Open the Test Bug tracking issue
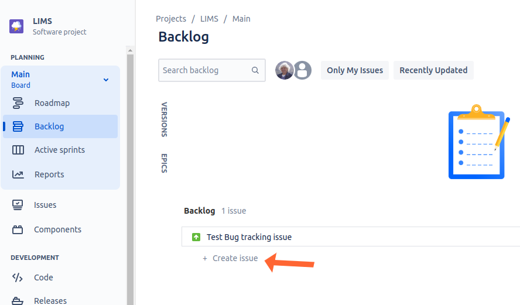The width and height of the screenshot is (520, 305). tap(249, 237)
